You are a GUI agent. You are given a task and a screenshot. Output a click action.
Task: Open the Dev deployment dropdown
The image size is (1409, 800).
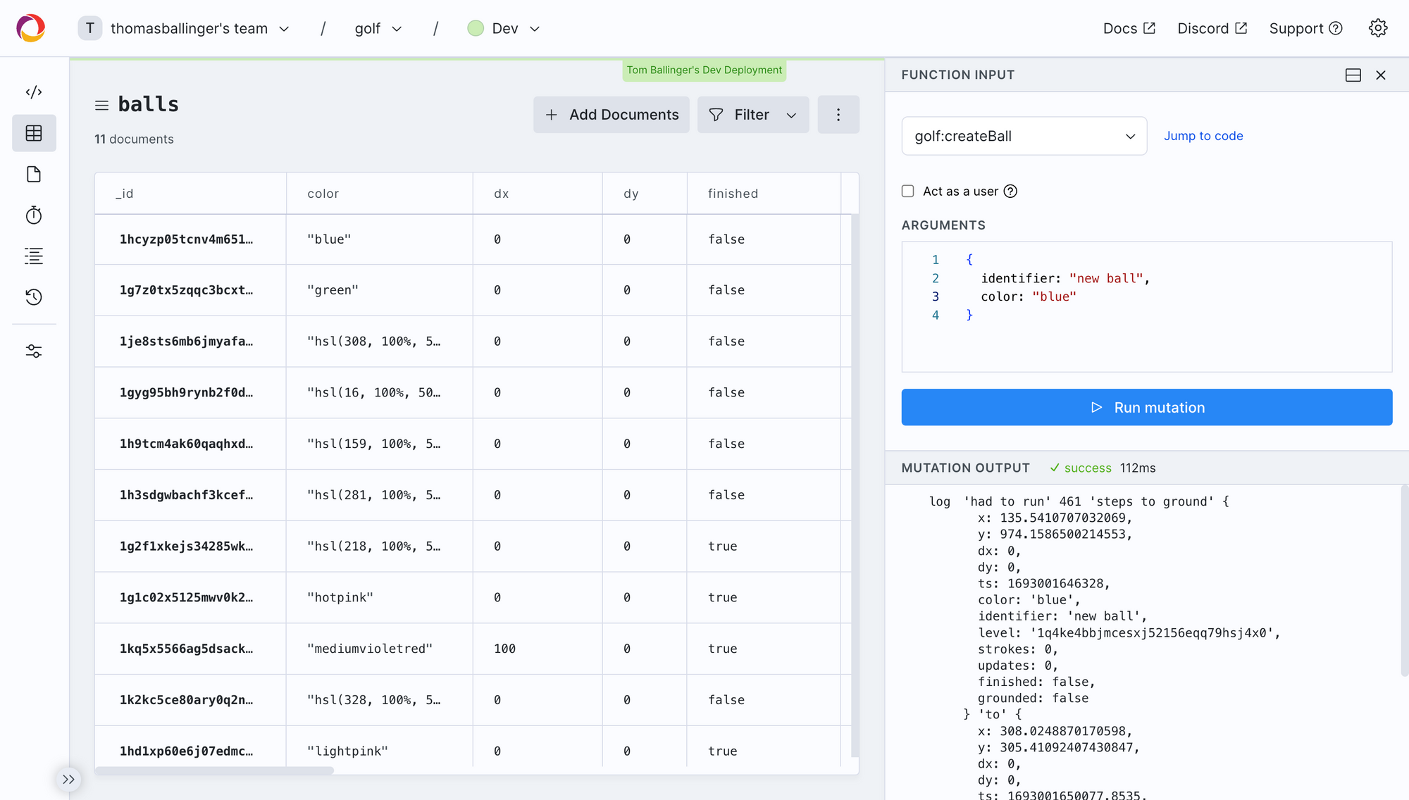pos(504,28)
